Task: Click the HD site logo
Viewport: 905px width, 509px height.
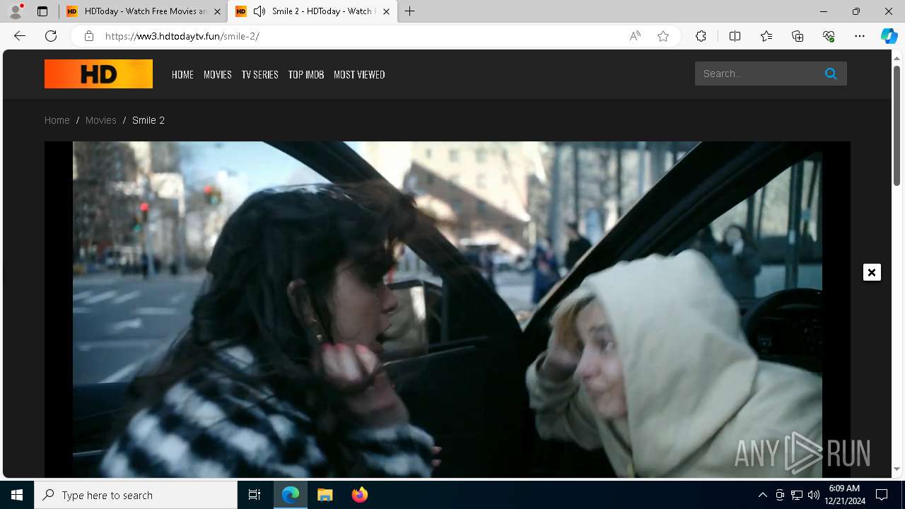Action: [98, 74]
